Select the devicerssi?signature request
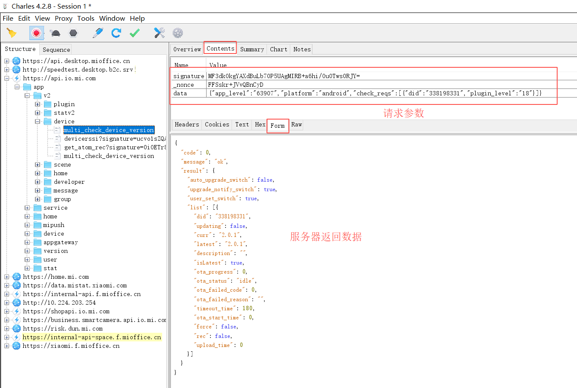This screenshot has height=388, width=577. (x=115, y=139)
